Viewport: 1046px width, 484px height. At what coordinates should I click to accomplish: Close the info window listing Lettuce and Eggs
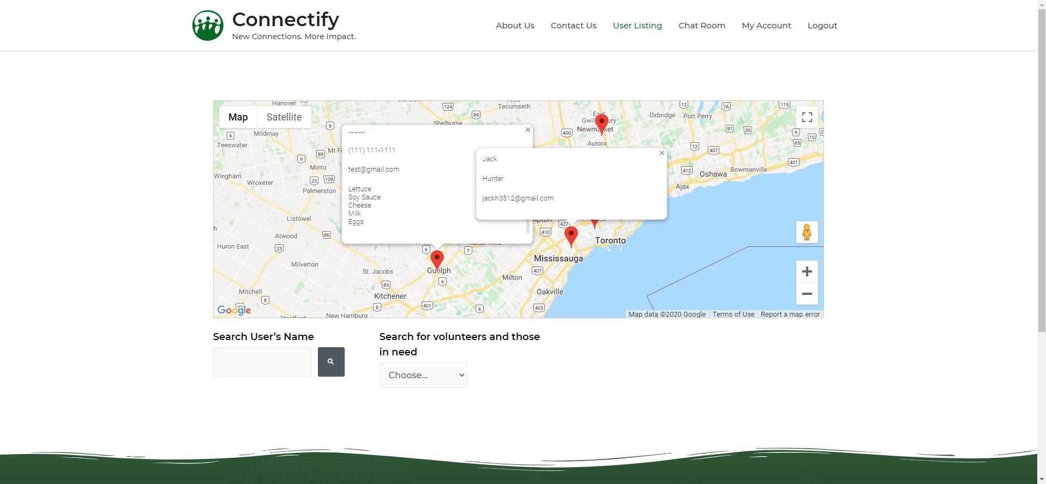[x=527, y=130]
